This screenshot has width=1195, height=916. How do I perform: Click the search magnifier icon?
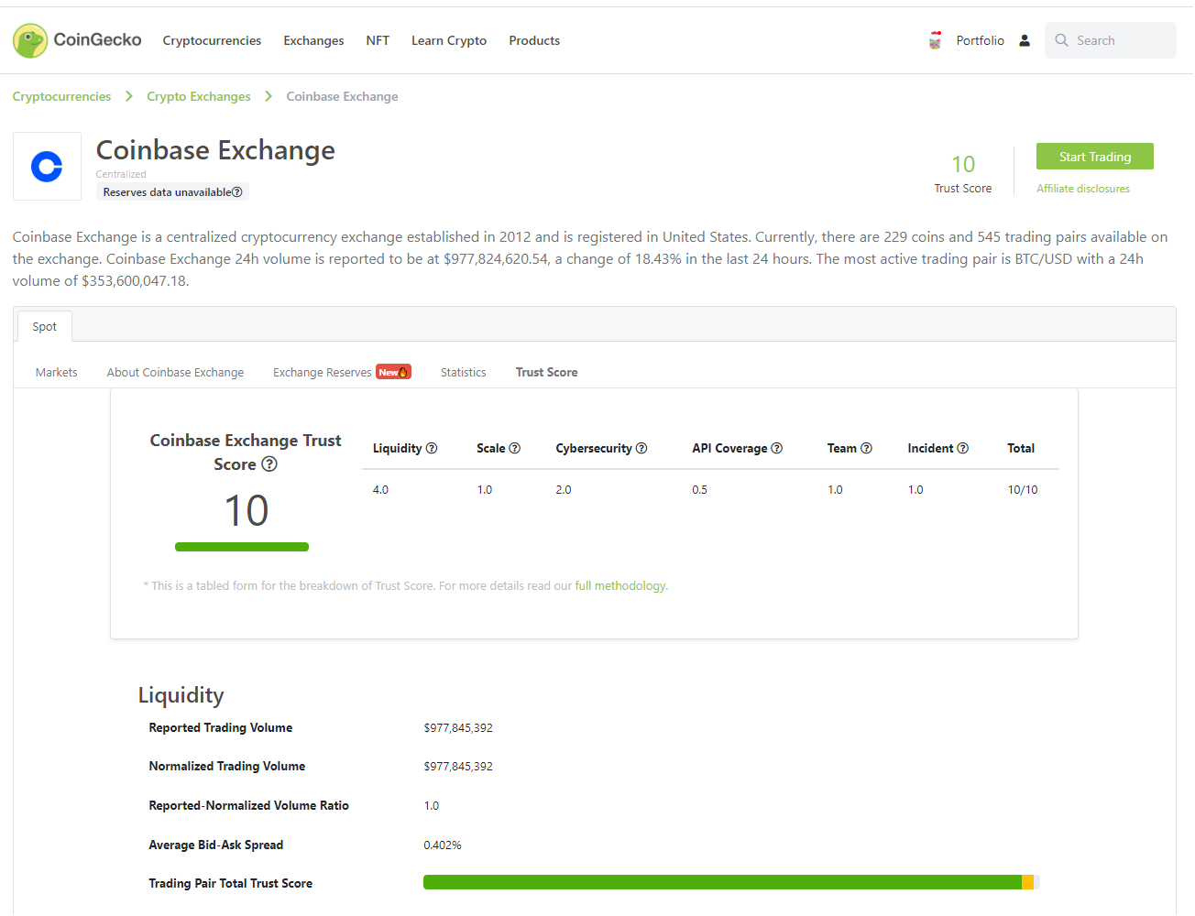[1061, 40]
